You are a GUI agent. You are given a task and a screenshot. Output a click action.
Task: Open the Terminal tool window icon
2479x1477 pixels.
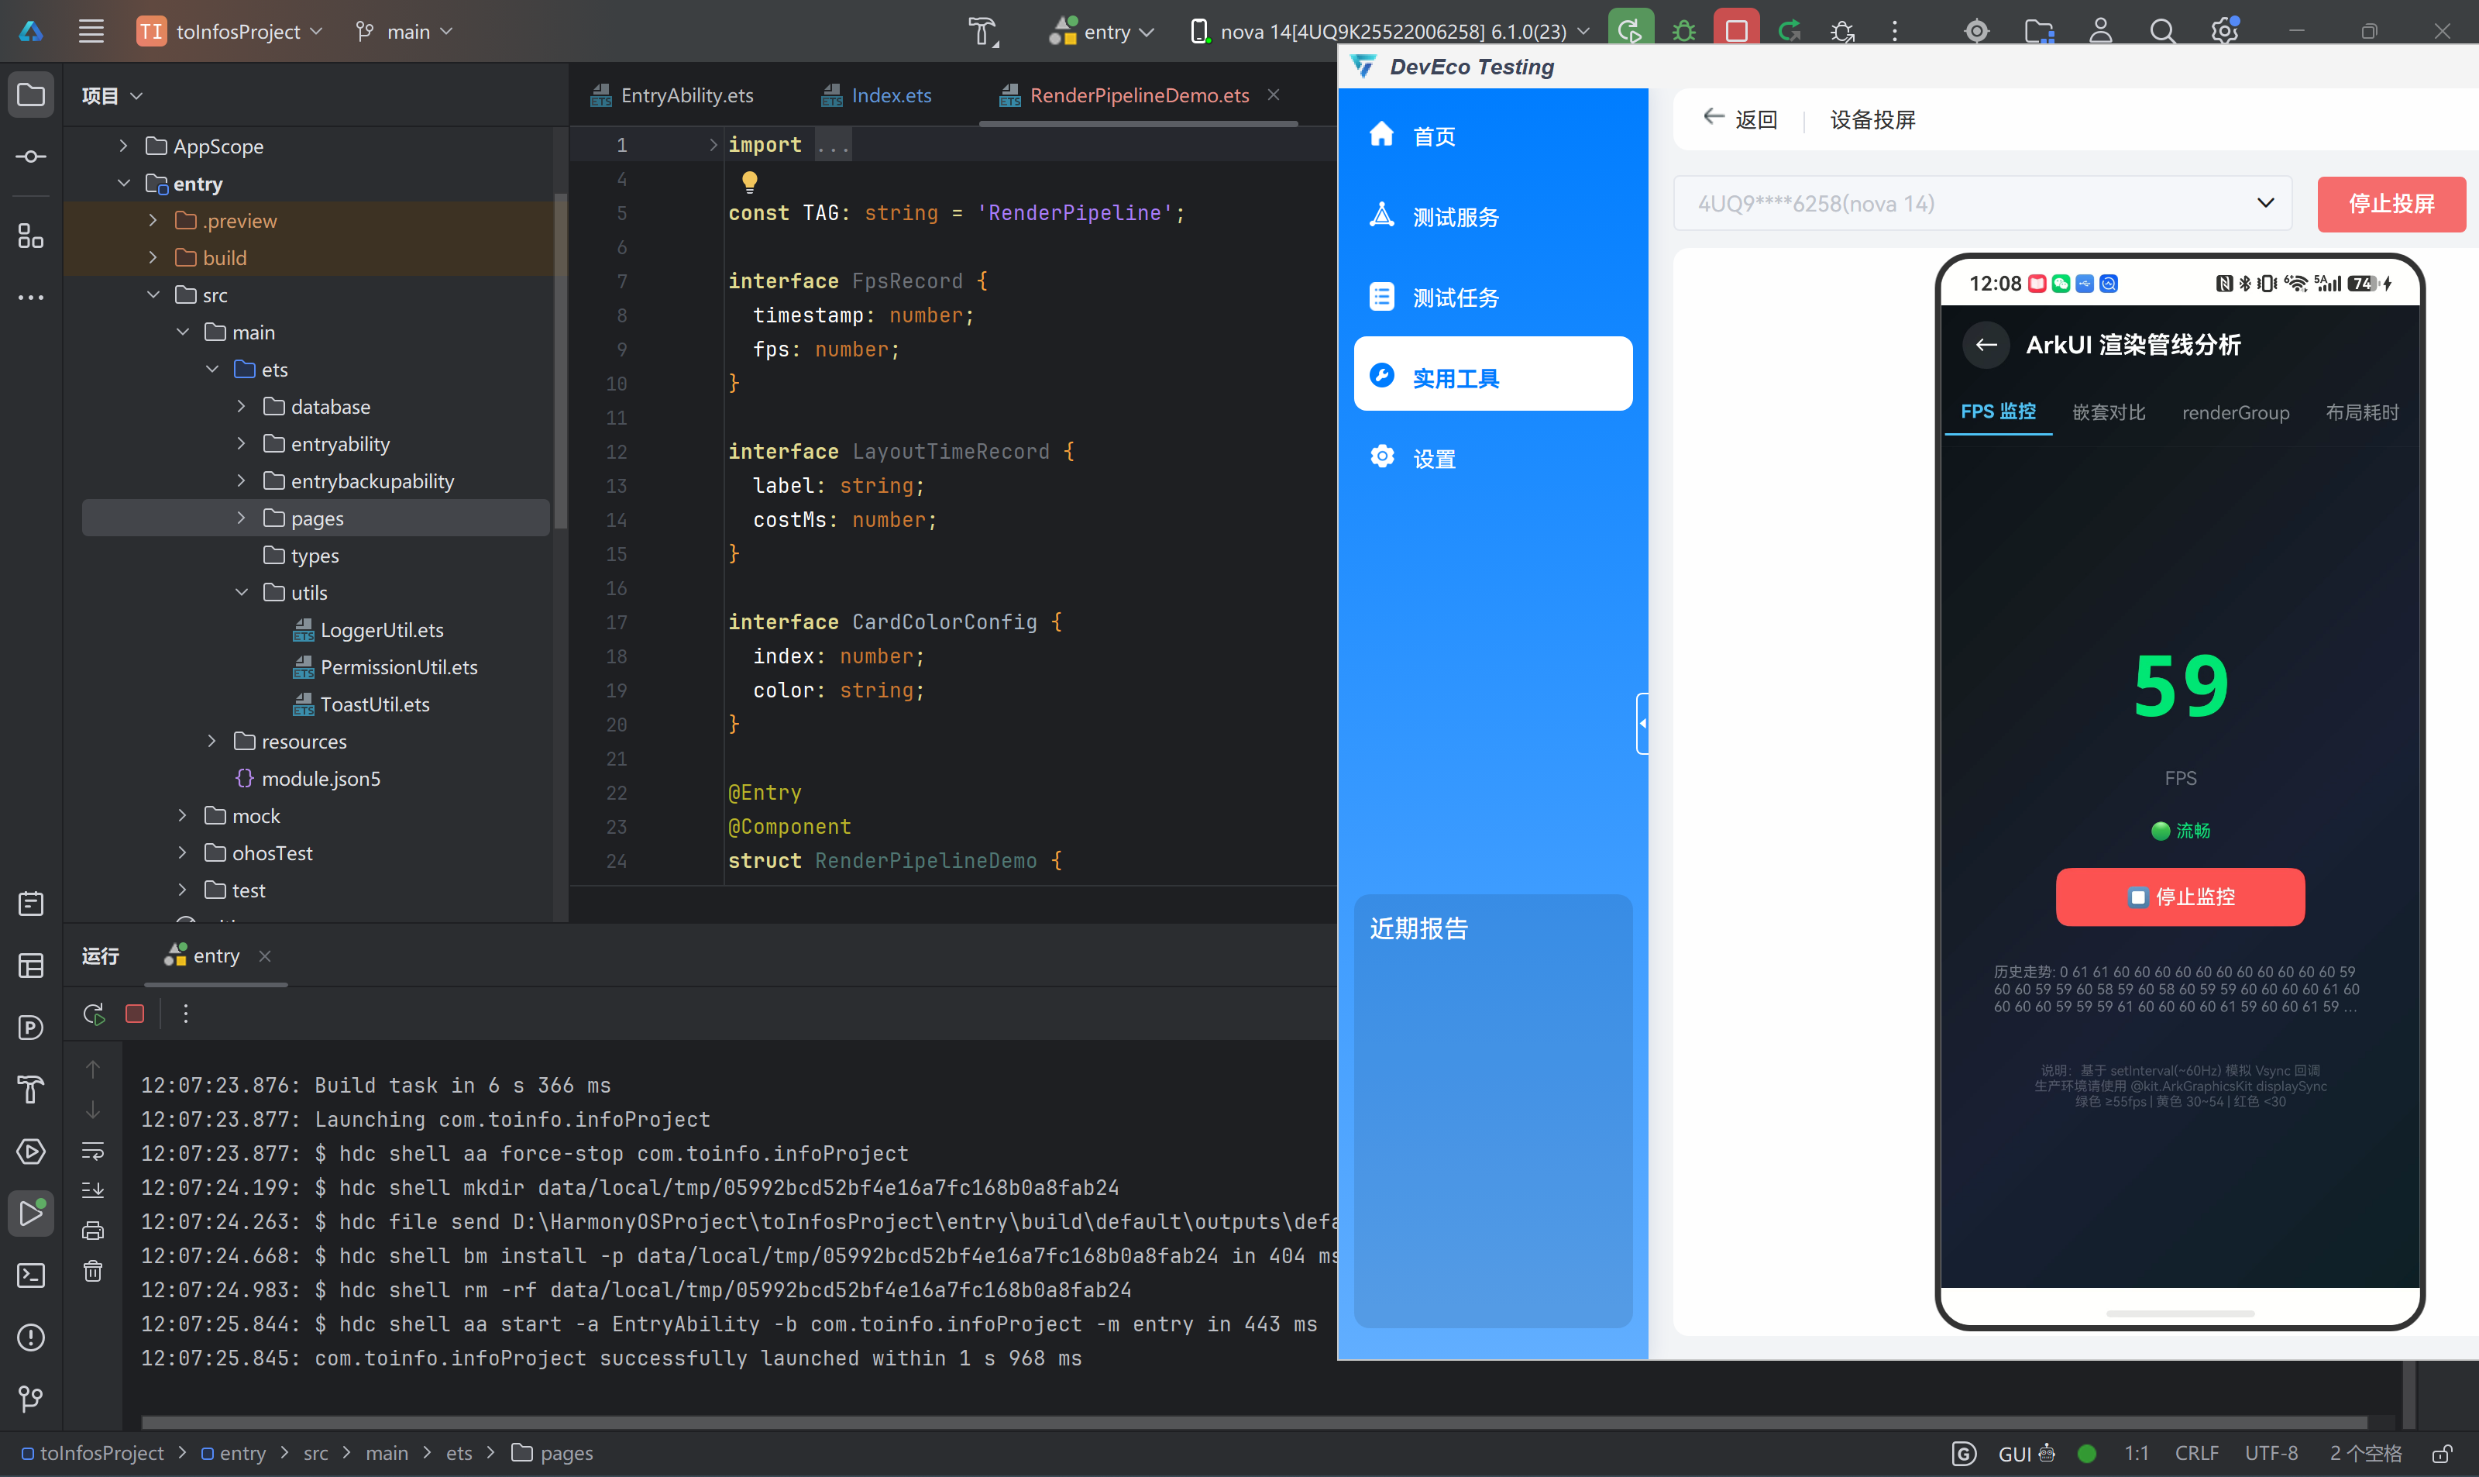click(x=31, y=1275)
